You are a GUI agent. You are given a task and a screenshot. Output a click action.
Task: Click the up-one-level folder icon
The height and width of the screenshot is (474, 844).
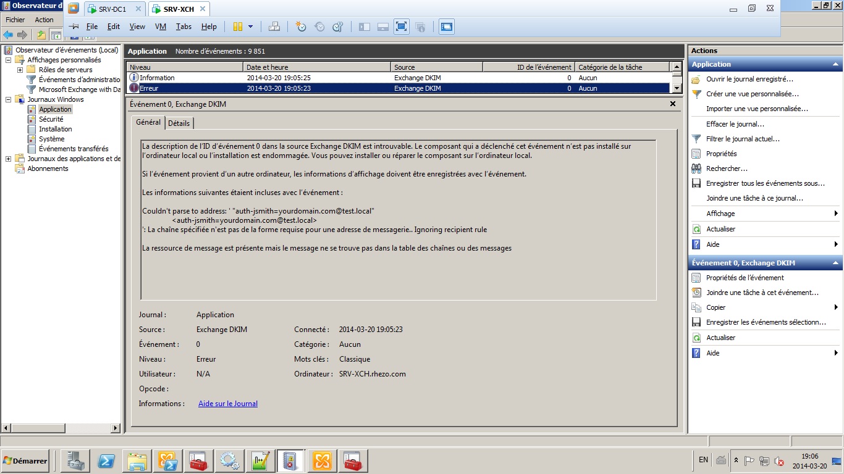[x=41, y=35]
